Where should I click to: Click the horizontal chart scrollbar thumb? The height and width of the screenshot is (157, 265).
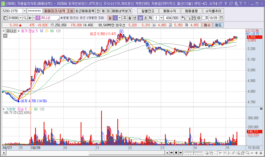click(x=127, y=153)
